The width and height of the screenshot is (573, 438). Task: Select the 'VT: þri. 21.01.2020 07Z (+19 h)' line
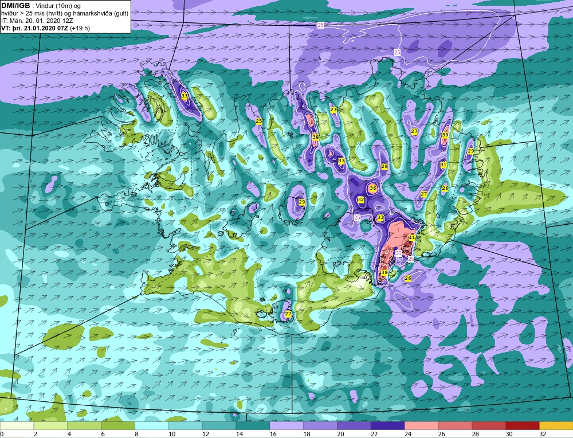coord(46,28)
